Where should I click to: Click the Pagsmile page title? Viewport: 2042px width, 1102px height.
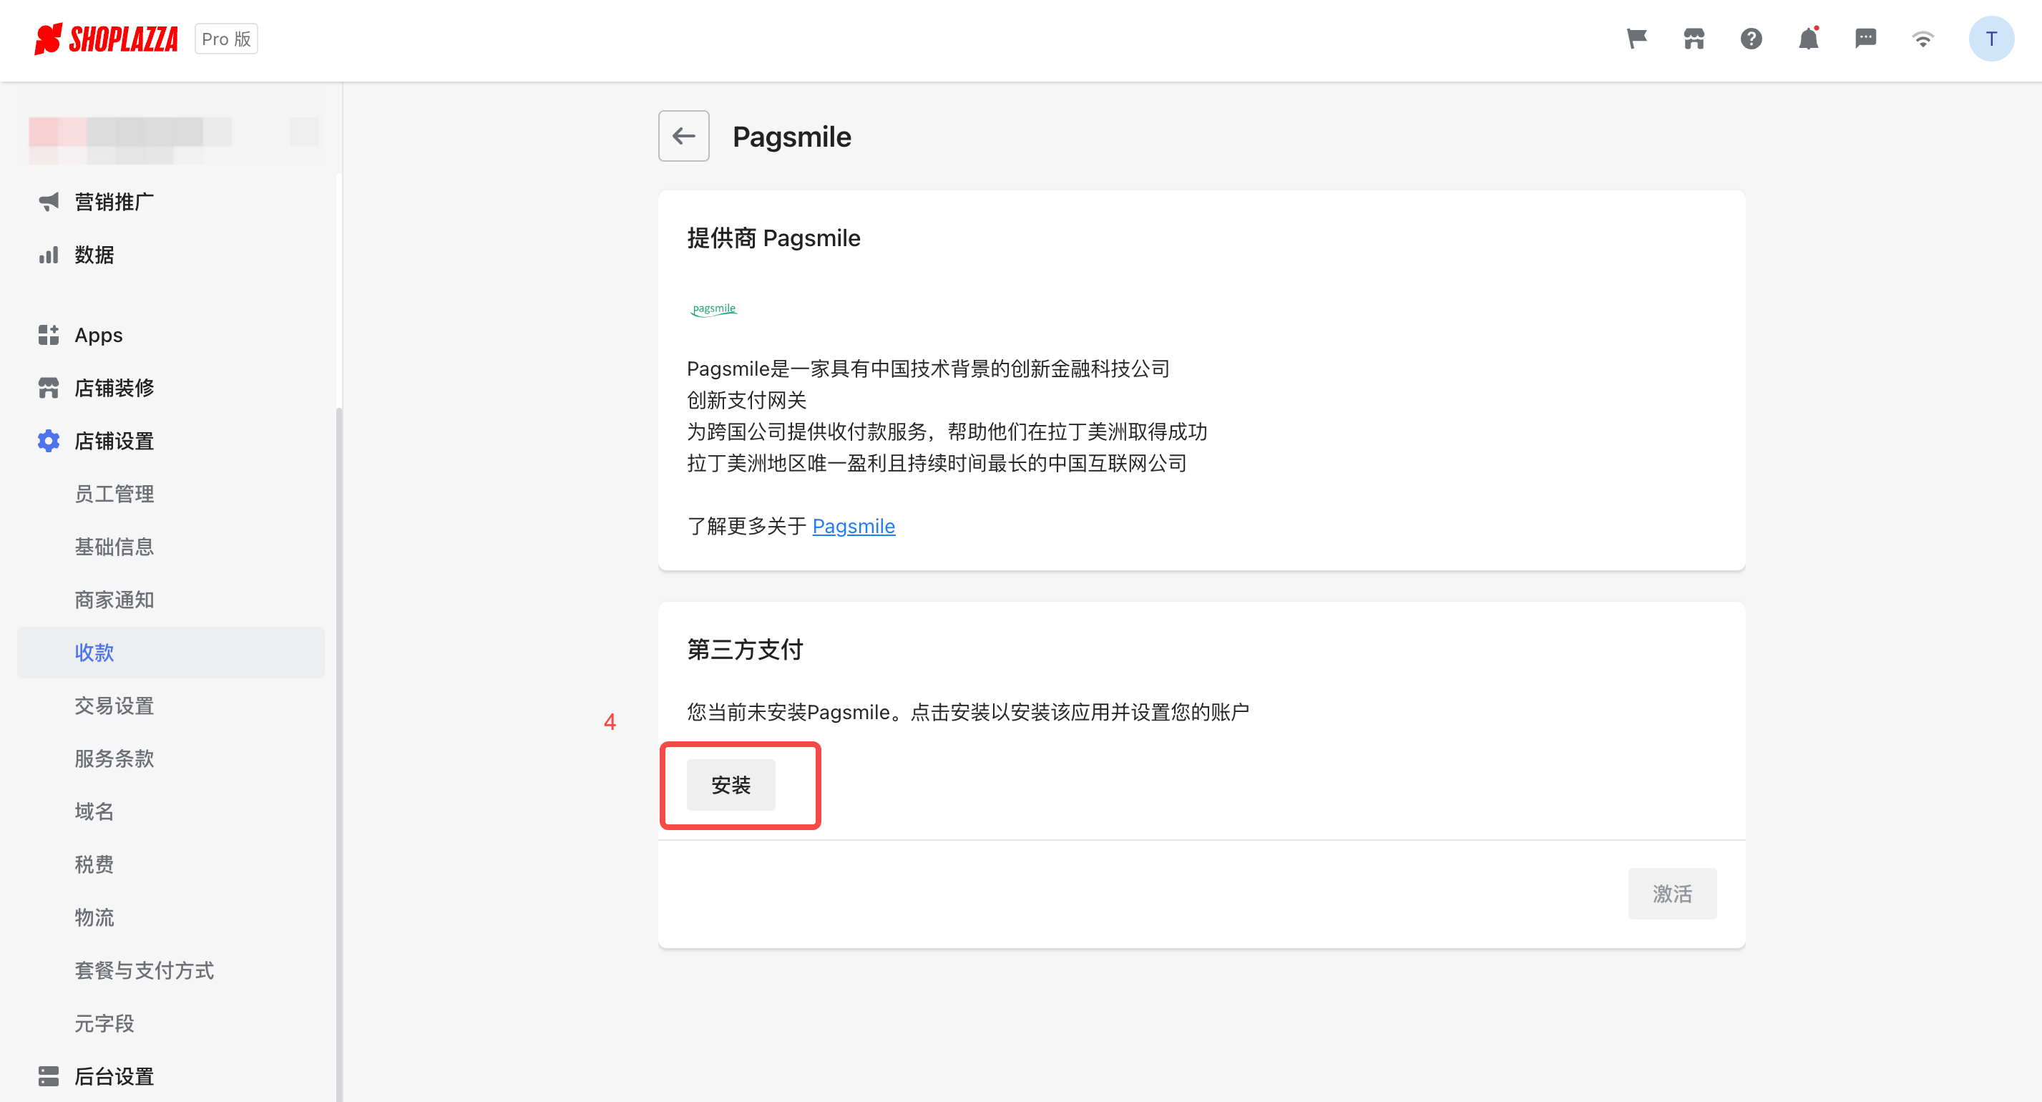[x=791, y=137]
